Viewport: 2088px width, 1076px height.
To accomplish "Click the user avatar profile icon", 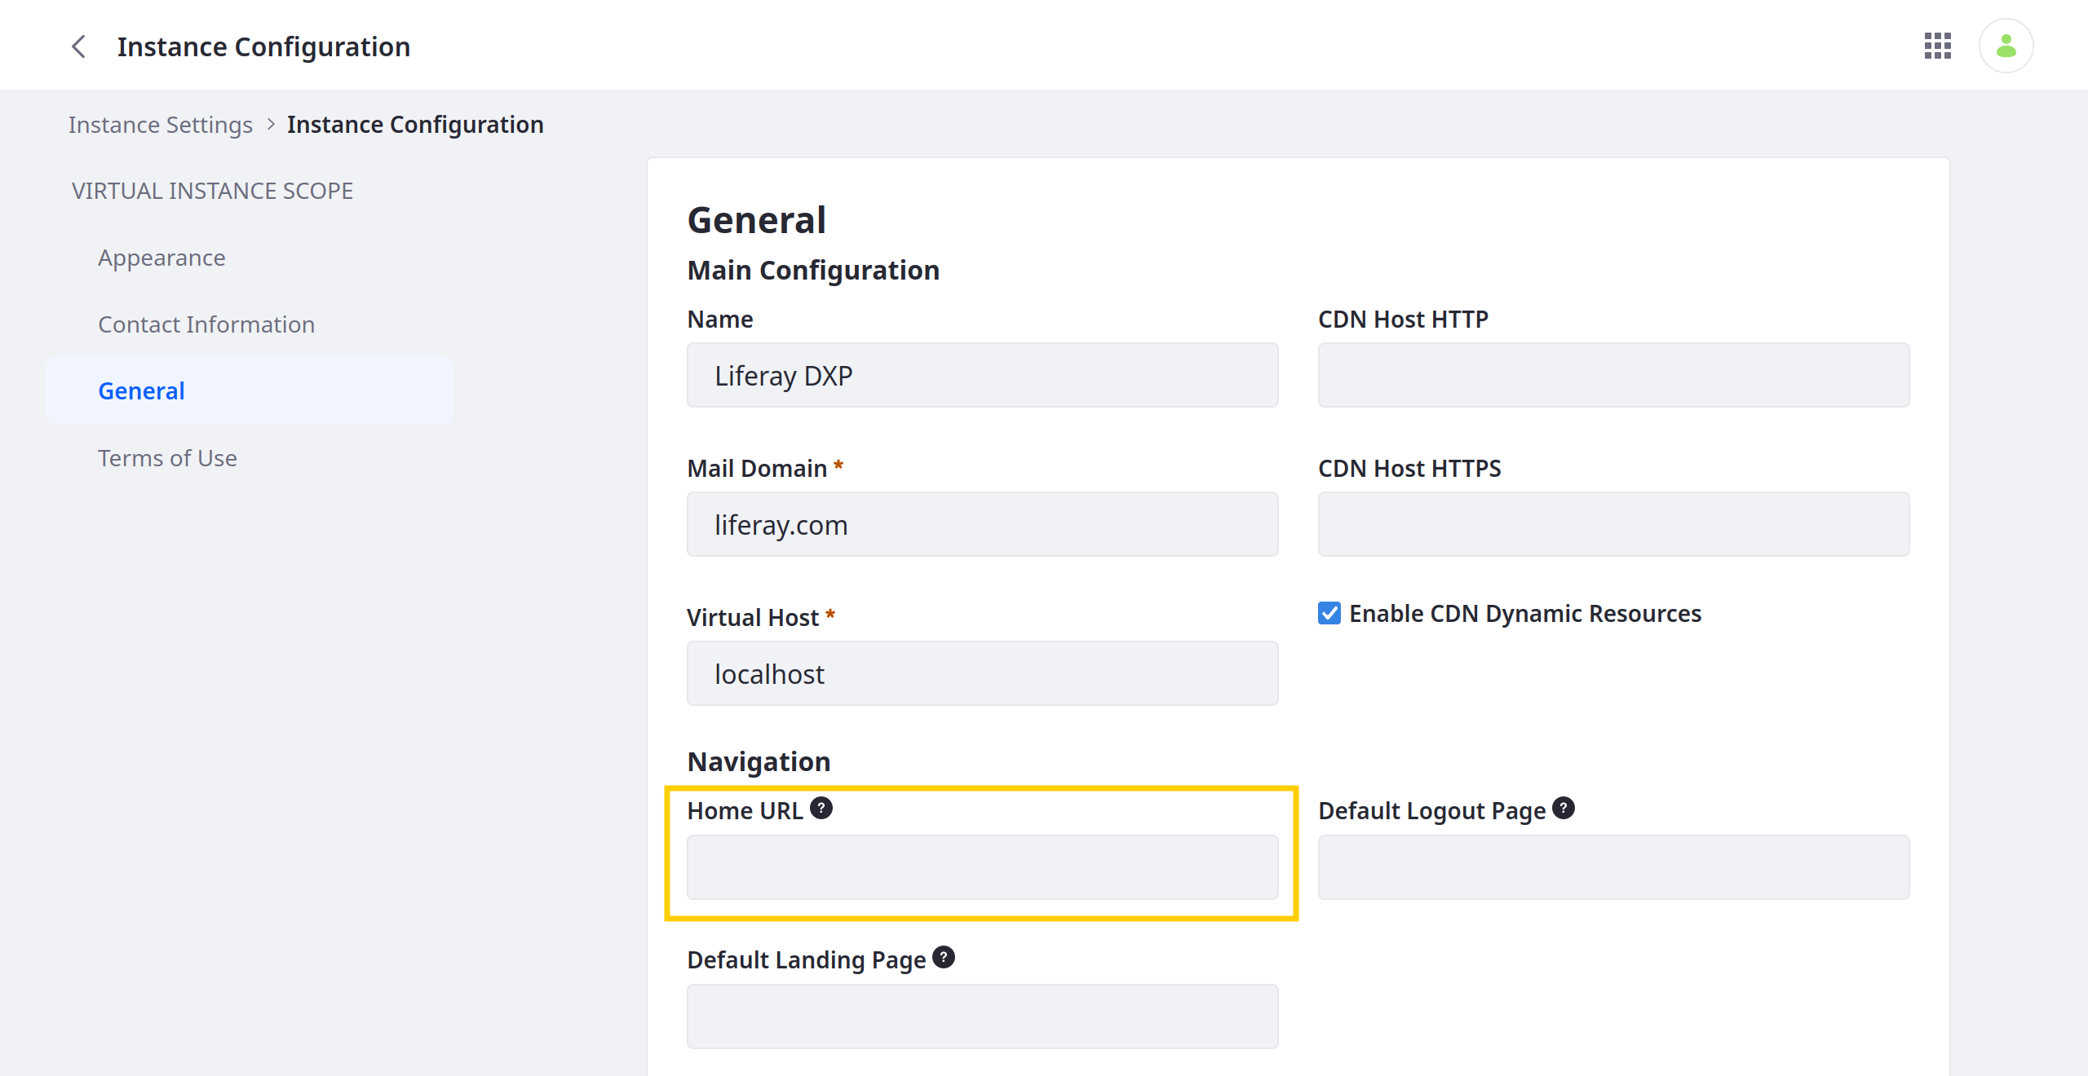I will click(2007, 46).
